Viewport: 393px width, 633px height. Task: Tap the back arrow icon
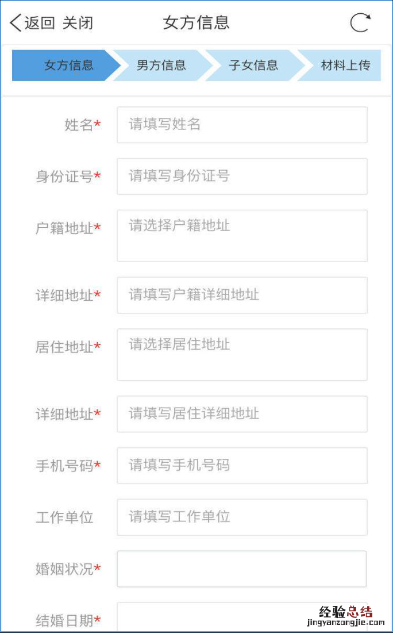coord(16,23)
